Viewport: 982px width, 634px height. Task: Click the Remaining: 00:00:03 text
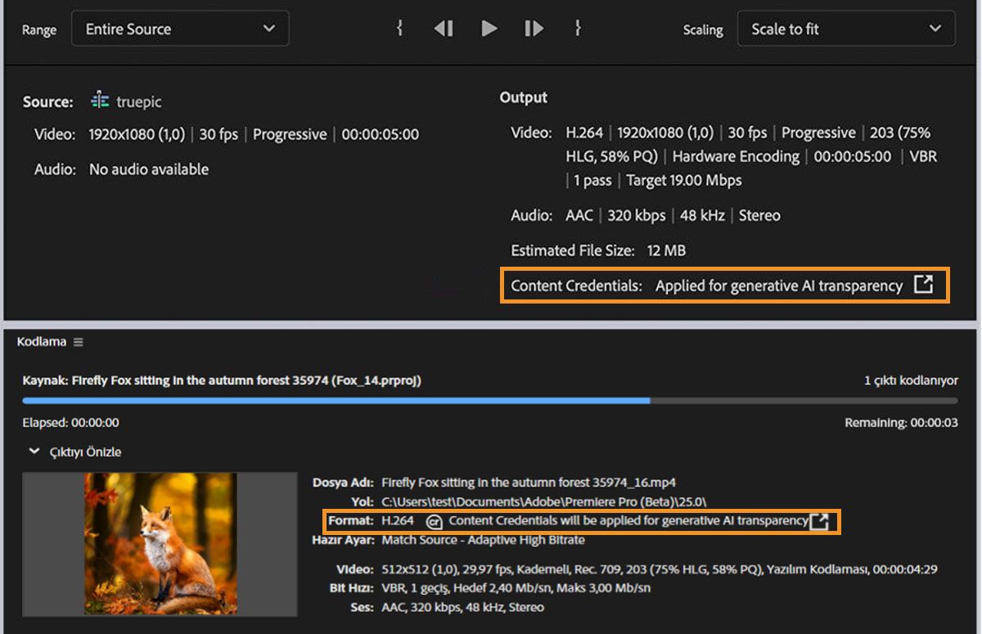click(x=902, y=423)
